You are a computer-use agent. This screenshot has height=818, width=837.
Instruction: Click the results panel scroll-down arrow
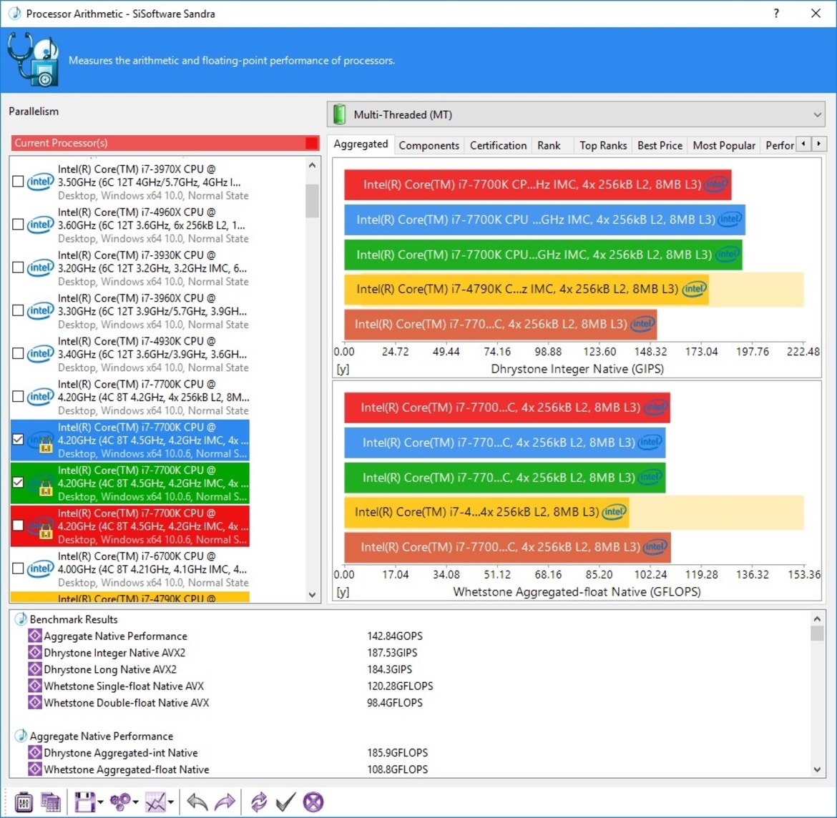[x=817, y=769]
